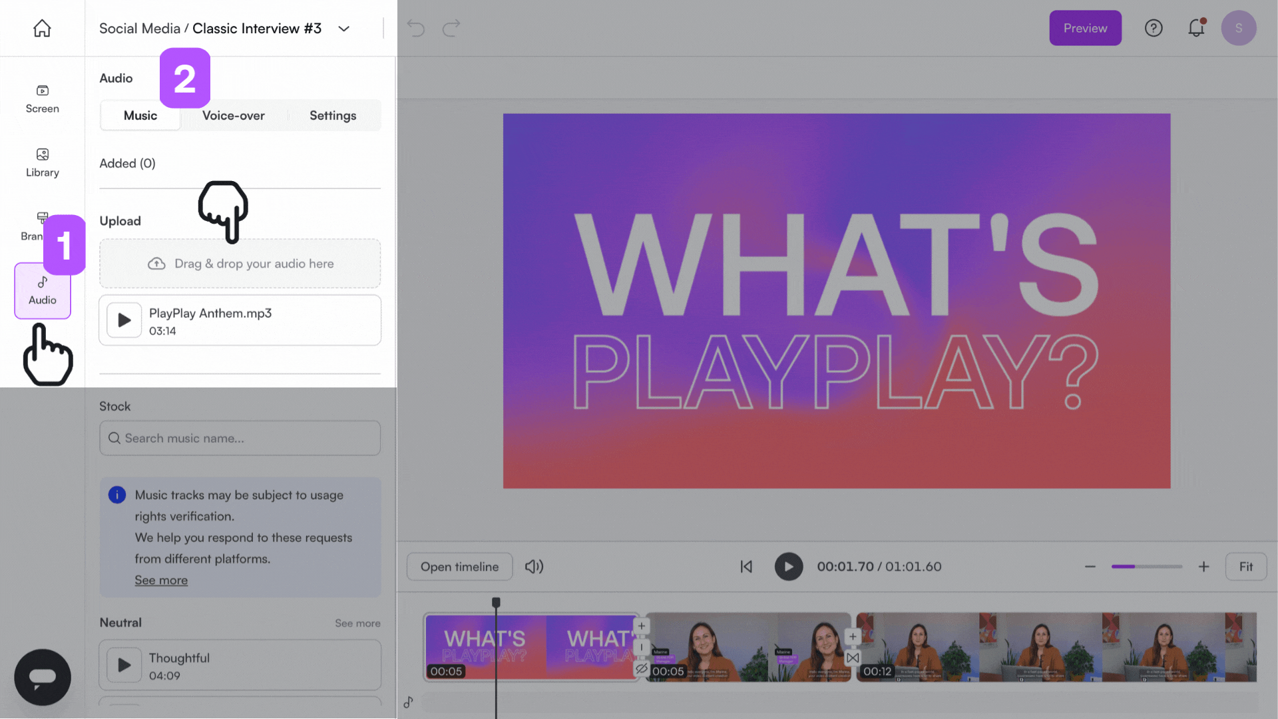The image size is (1278, 719).
Task: Click the Preview button
Action: click(1085, 28)
